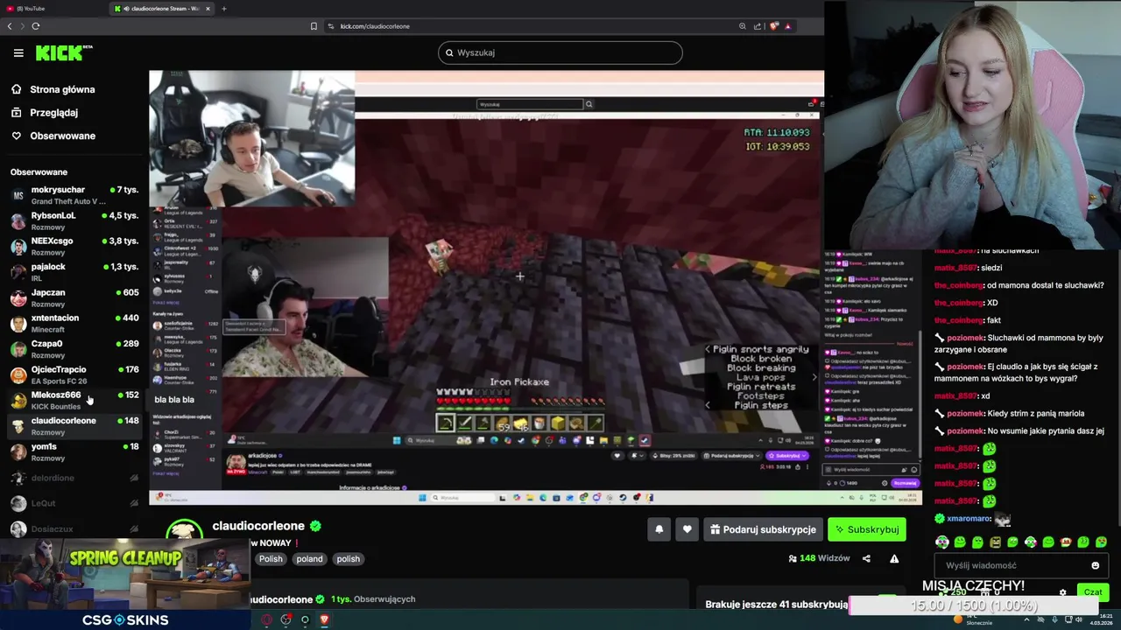Toggle stream notifications bell
The width and height of the screenshot is (1121, 630).
(x=659, y=529)
